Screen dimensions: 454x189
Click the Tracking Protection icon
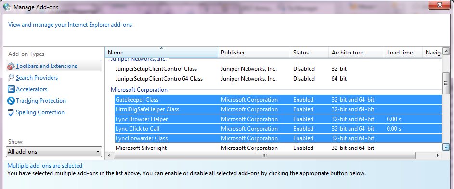point(11,101)
